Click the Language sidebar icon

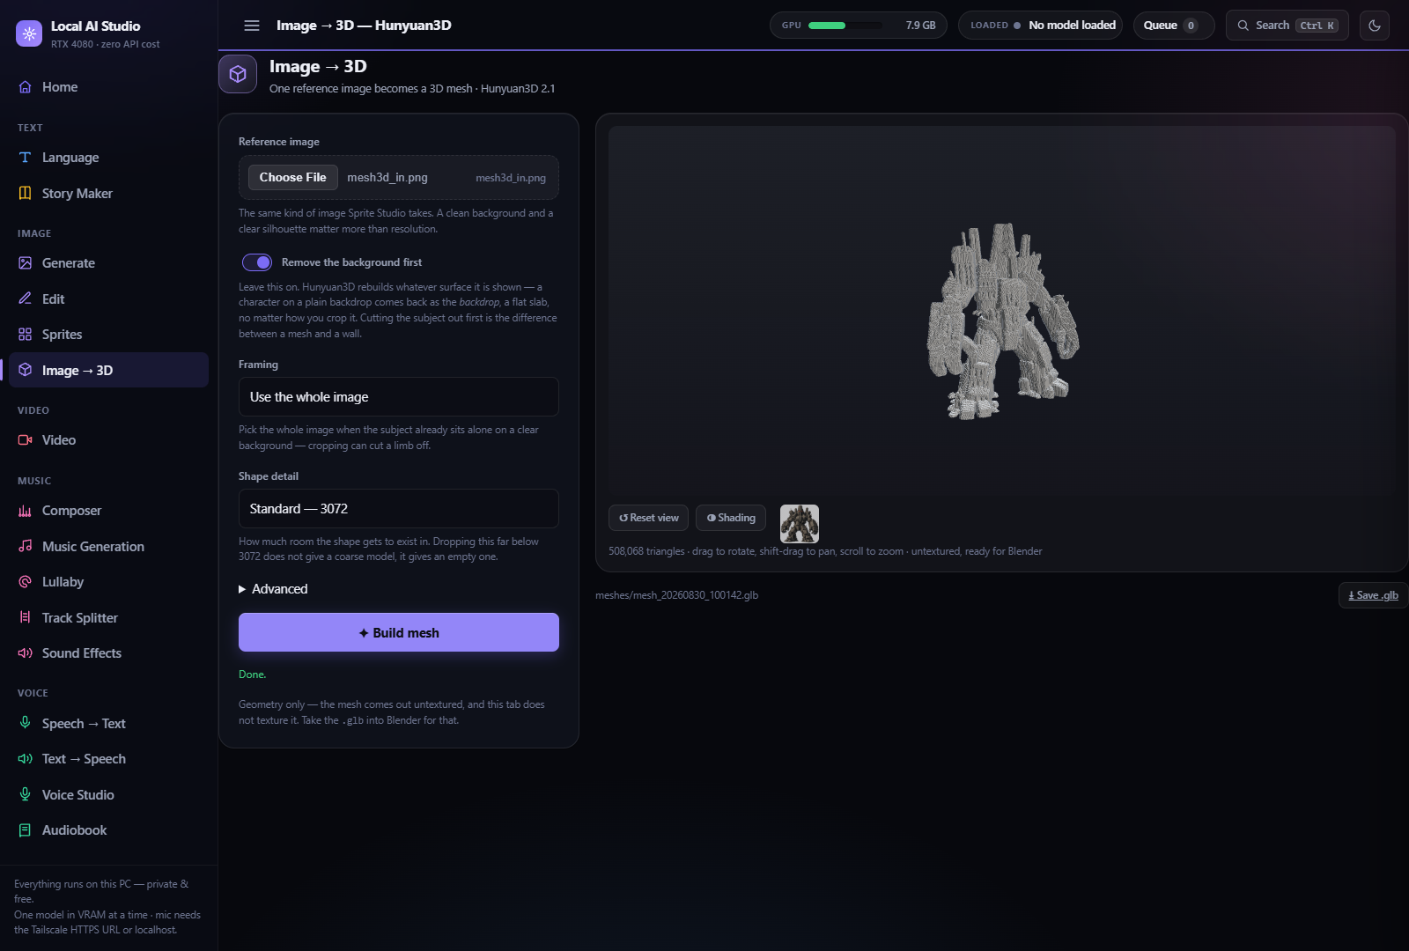click(25, 158)
